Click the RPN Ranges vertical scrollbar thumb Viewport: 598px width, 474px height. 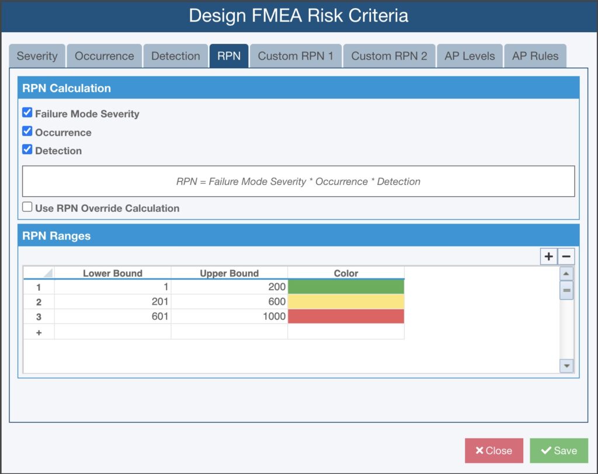tap(566, 290)
